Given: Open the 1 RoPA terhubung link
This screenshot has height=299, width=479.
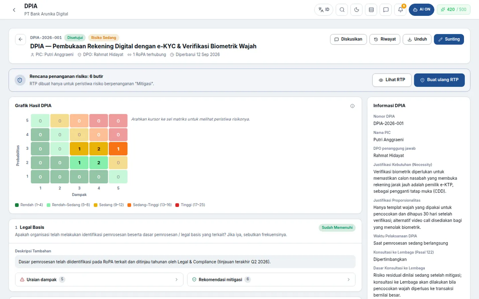Looking at the screenshot, I should coord(147,54).
